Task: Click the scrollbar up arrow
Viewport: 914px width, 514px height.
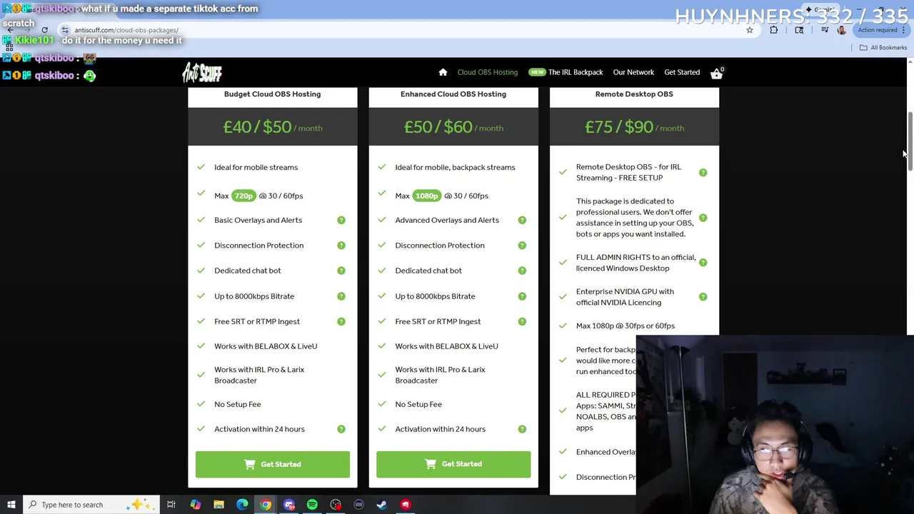Action: tap(909, 62)
